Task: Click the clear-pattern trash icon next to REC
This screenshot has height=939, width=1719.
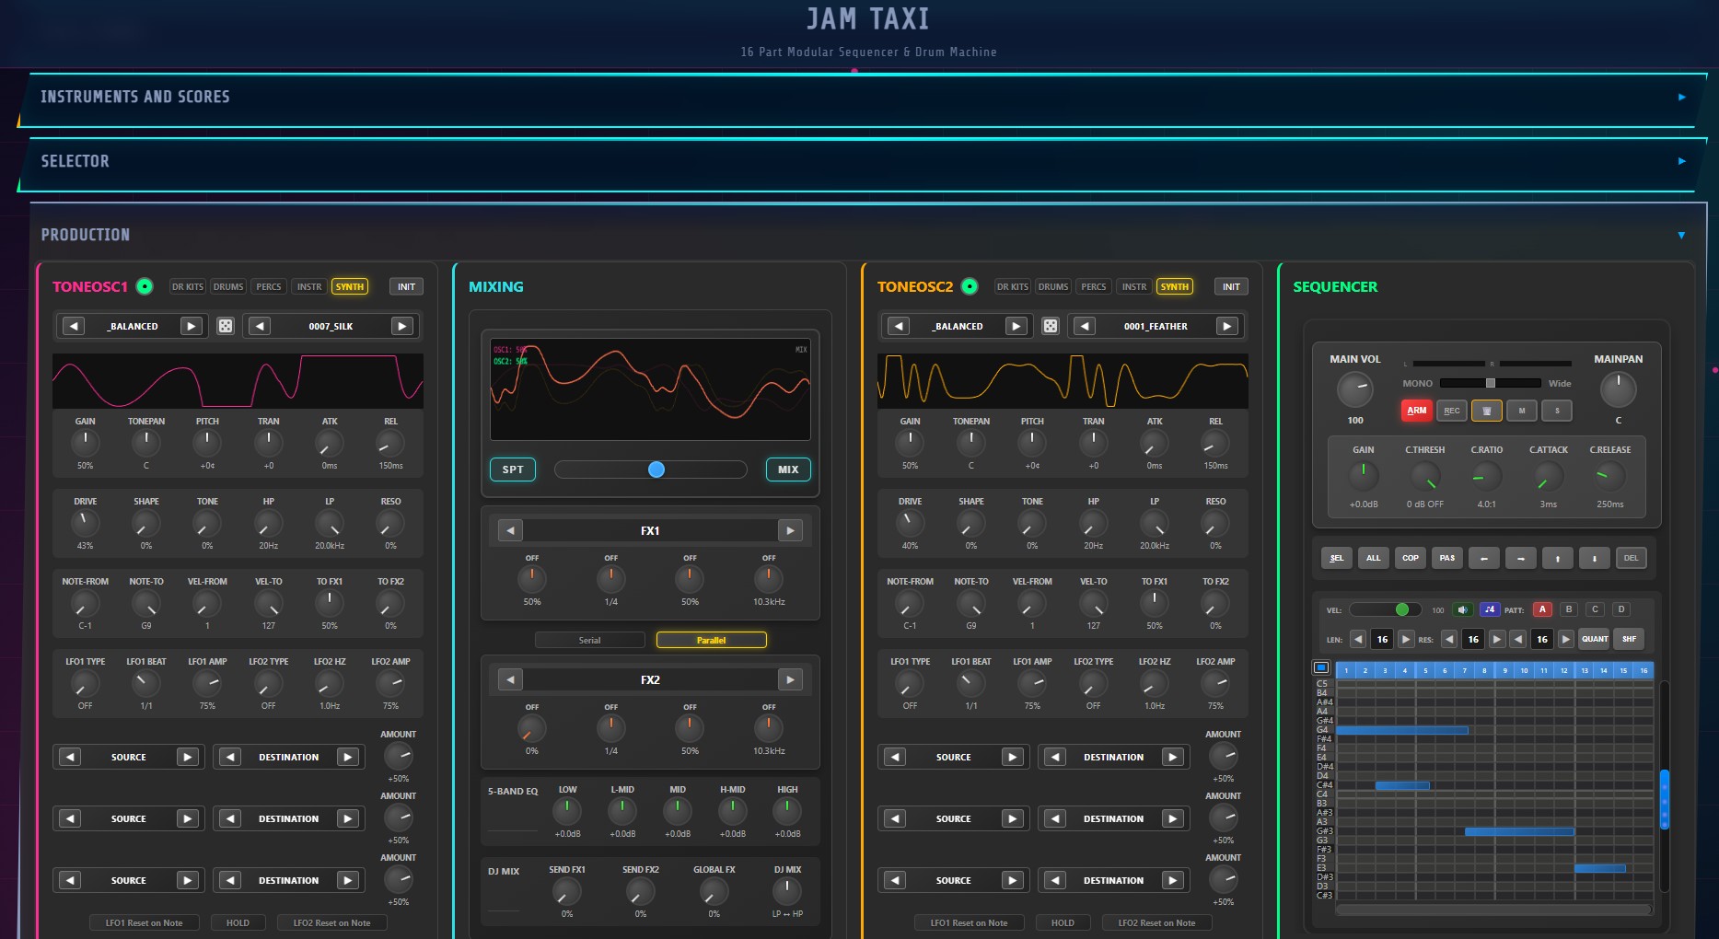Action: [x=1486, y=411]
